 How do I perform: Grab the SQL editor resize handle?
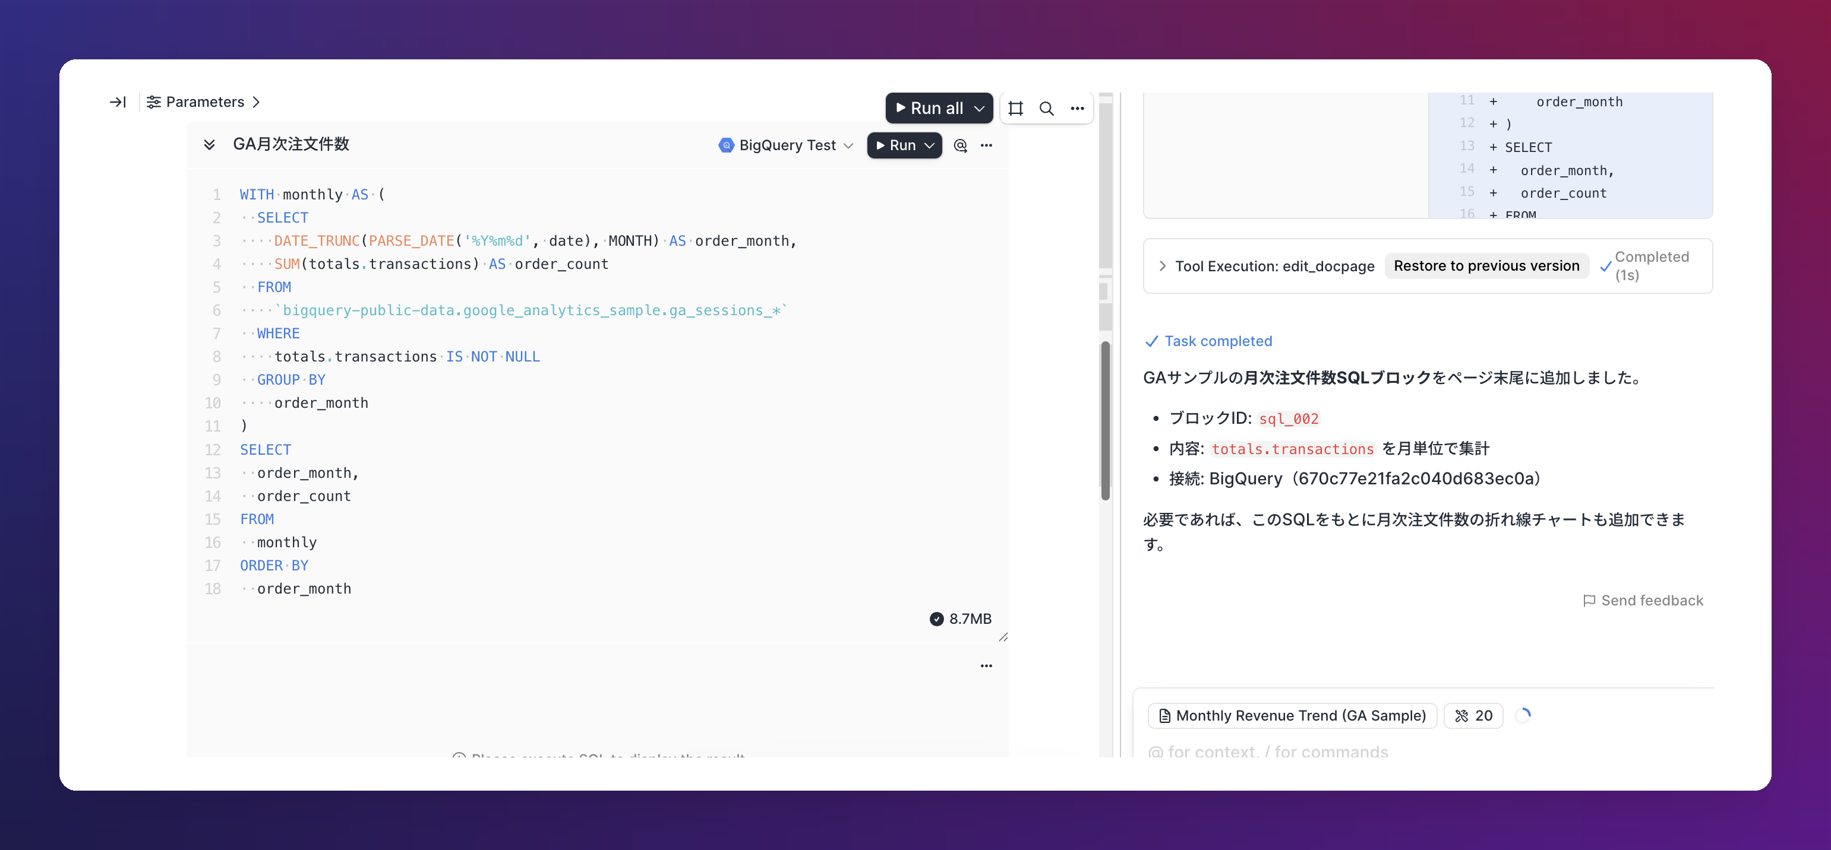click(1003, 637)
